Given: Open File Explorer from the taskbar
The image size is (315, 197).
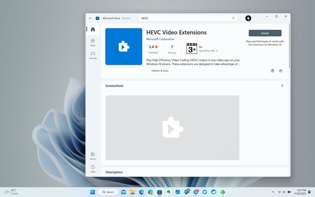Looking at the screenshot, I should coord(132,192).
